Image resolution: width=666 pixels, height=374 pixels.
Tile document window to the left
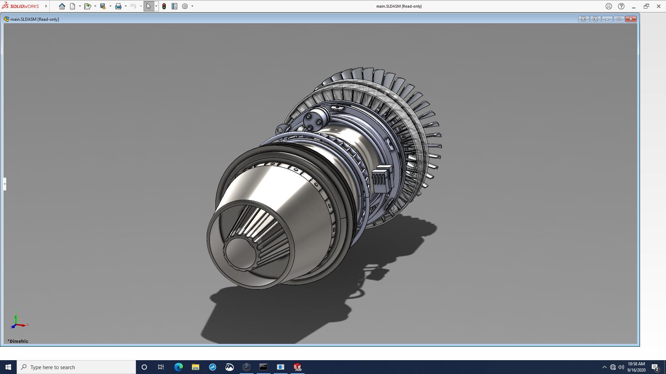[x=584, y=19]
